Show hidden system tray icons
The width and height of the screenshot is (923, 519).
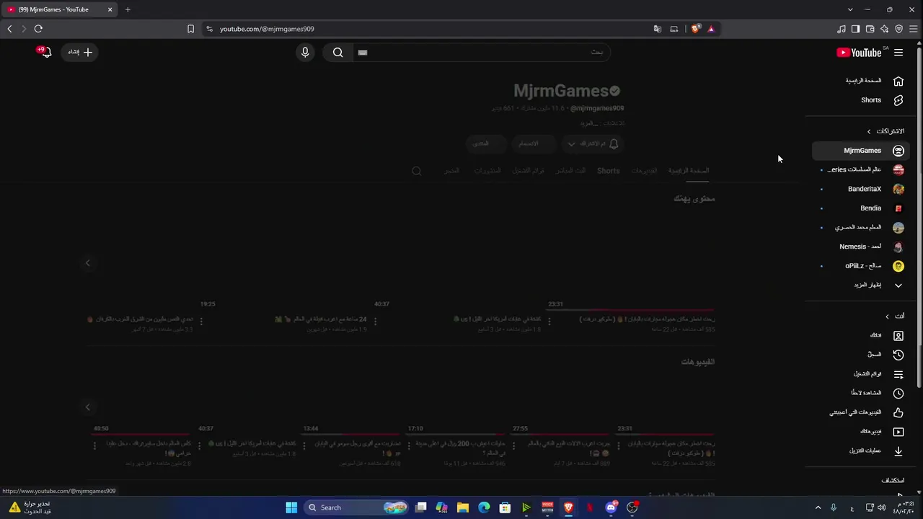(818, 507)
